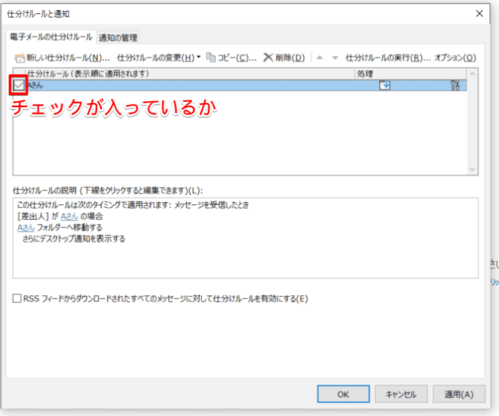Click the new rule envelope icon
This screenshot has width=499, height=416.
20,58
